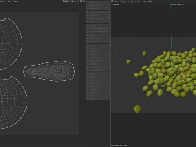The width and height of the screenshot is (196, 147).
Task: Click Stop Interactive Mapping icon
Action: [x=87, y=31]
